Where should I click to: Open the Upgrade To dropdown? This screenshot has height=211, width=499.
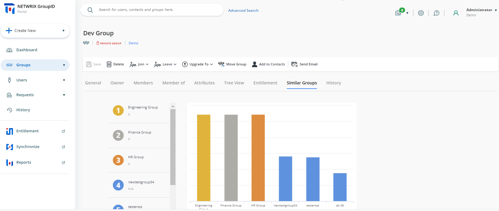197,64
